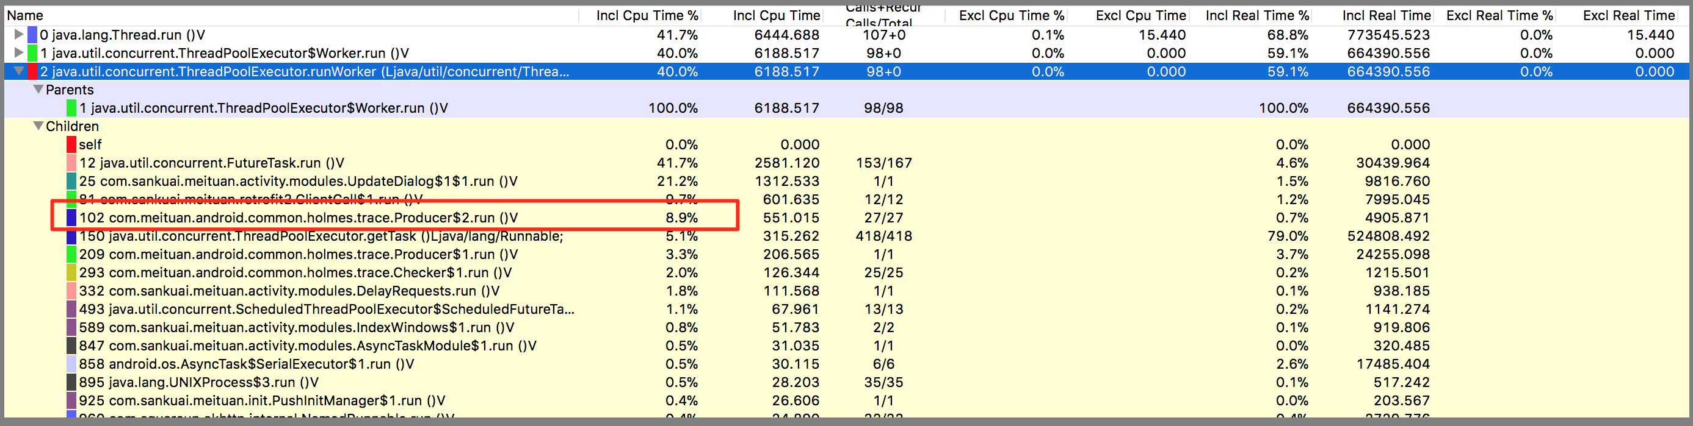Screen dimensions: 1693x426
Task: Collapse the 2 ThreadPoolExecutor.runWorker row
Action: pos(18,71)
